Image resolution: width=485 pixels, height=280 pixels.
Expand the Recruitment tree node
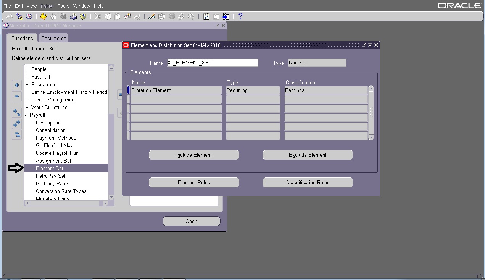[27, 84]
